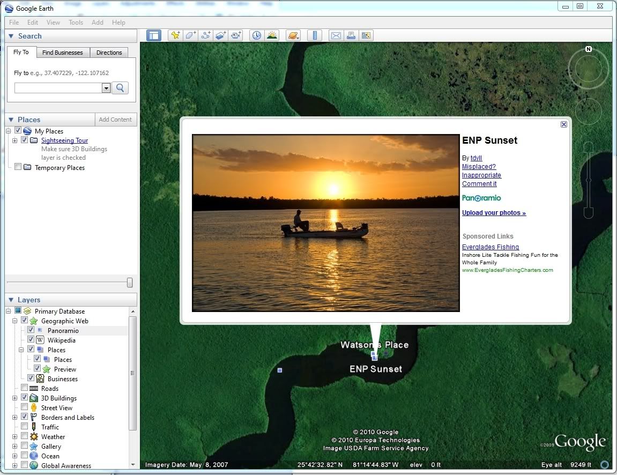The height and width of the screenshot is (475, 617).
Task: Click the Misplaced? link
Action: pyautogui.click(x=479, y=167)
